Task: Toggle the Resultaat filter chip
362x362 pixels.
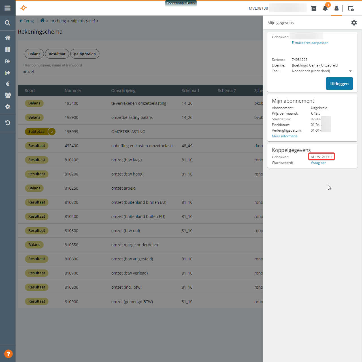Action: 57,54
